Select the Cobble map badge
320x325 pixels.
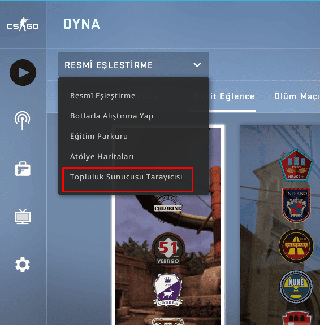pos(168,290)
